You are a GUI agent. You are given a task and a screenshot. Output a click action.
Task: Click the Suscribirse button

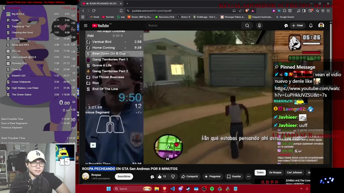pos(124,176)
